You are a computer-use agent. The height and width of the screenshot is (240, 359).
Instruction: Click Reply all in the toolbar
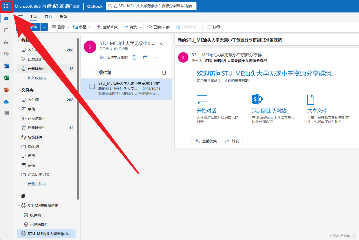tap(107, 27)
